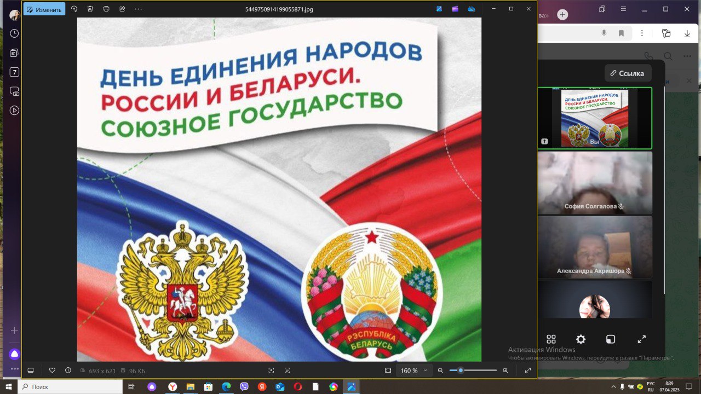Select Александра Акришора's video tile

595,247
